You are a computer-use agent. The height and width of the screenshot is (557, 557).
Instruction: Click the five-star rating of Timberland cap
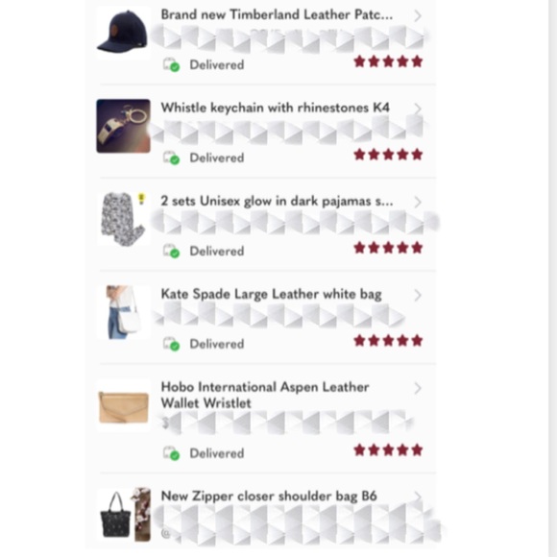click(388, 61)
